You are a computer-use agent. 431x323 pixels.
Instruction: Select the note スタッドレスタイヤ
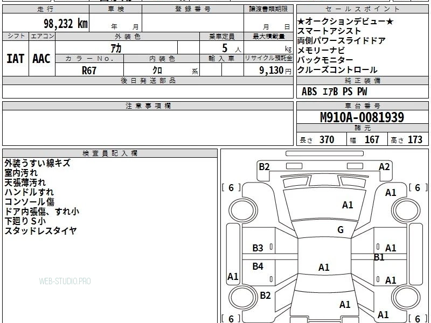point(40,231)
